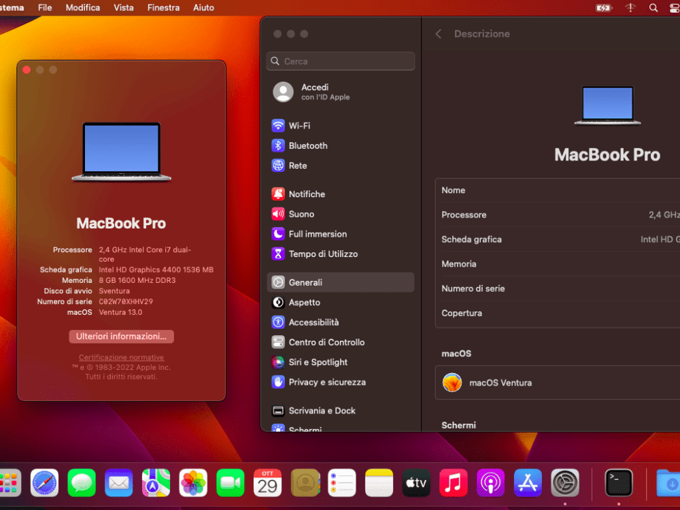Select Generali in the sidebar
Screen dimensions: 680x510
coord(341,282)
